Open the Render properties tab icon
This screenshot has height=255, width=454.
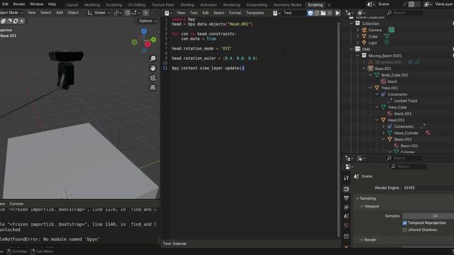click(x=346, y=189)
